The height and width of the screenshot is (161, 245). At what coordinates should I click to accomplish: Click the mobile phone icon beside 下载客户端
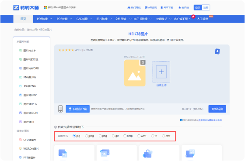pos(60,109)
